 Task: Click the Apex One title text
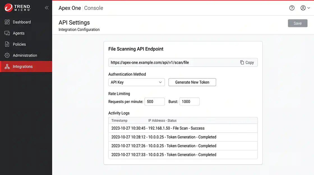pos(70,8)
